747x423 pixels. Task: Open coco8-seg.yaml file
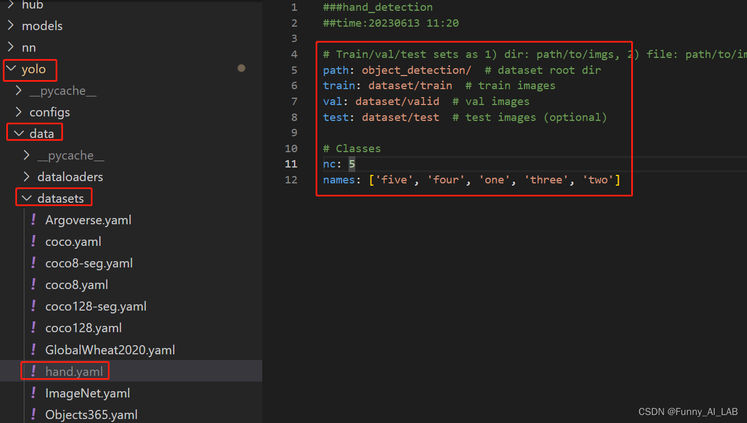click(89, 263)
